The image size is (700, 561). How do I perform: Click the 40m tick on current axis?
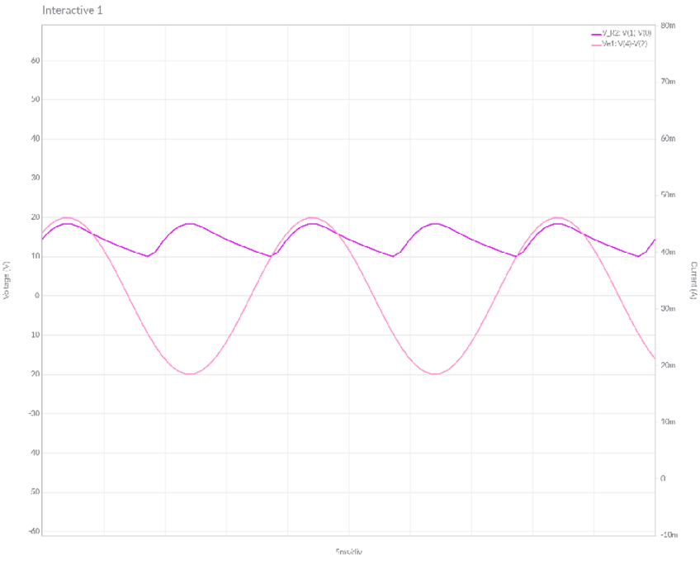(x=668, y=252)
